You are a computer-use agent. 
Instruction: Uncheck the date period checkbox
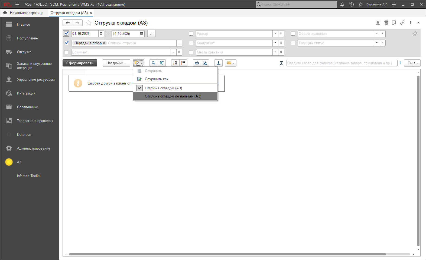tap(66, 33)
